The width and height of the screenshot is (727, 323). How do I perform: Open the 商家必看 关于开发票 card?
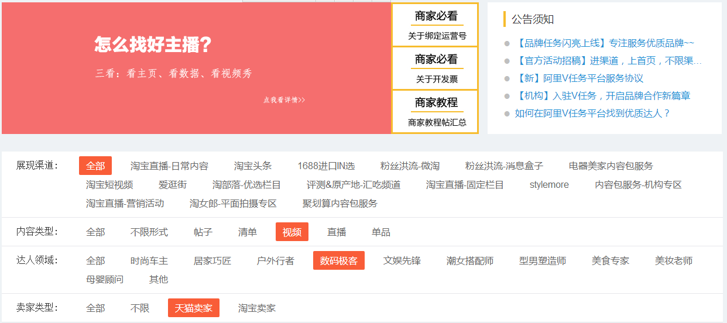tap(436, 69)
